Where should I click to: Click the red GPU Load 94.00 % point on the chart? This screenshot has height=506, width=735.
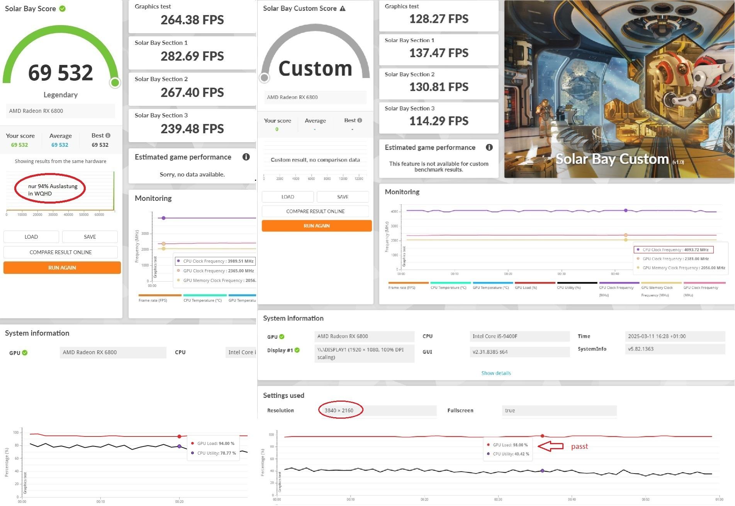(179, 436)
